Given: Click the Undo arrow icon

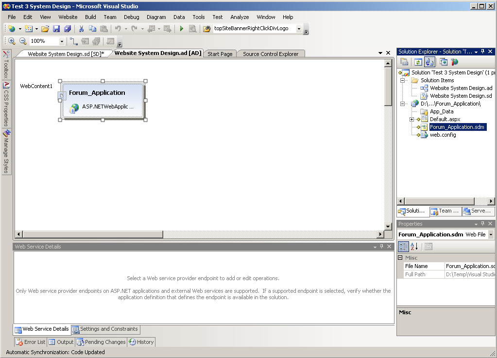Looking at the screenshot, I should [118, 29].
